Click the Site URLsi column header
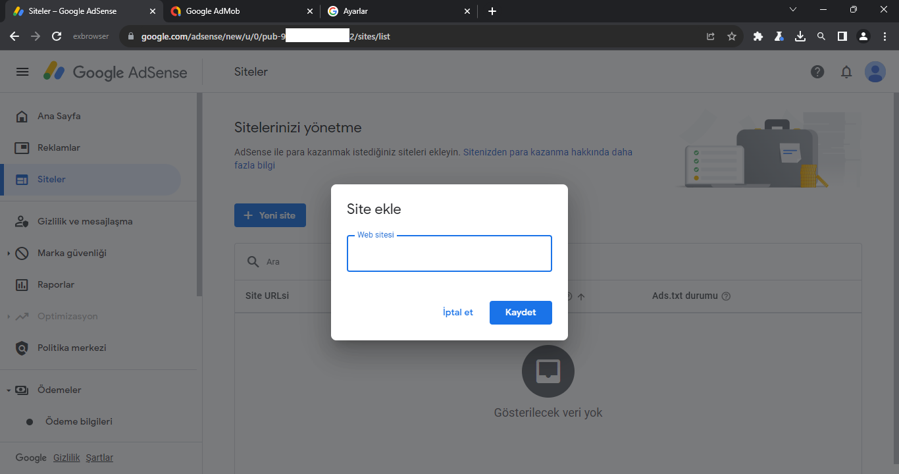This screenshot has height=474, width=899. click(267, 296)
